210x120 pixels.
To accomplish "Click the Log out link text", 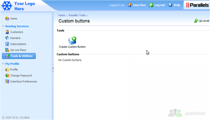I will pyautogui.click(x=160, y=5).
